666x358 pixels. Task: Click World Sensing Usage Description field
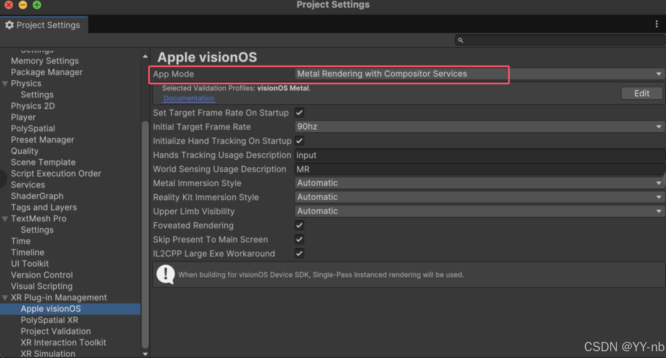point(480,169)
